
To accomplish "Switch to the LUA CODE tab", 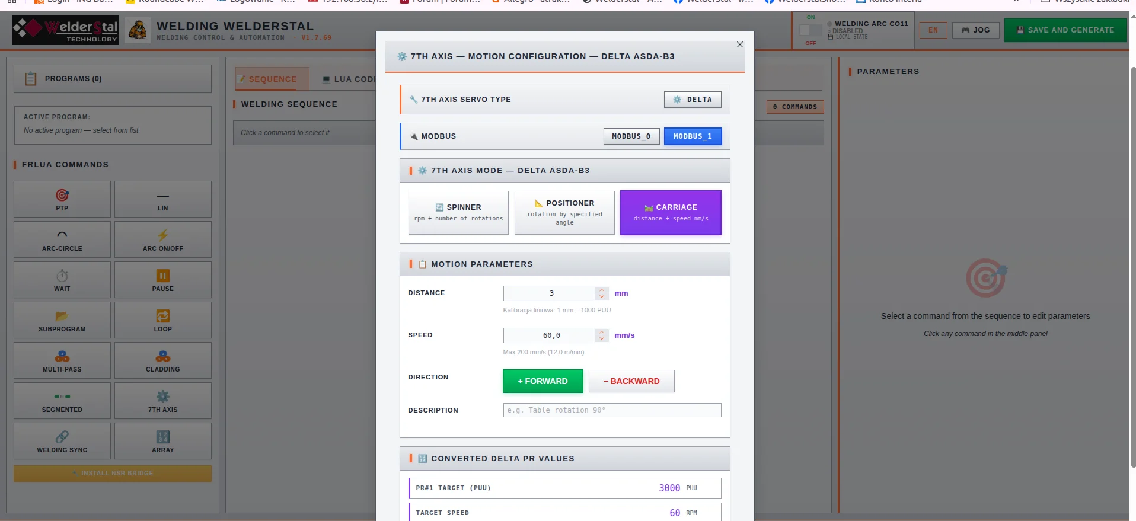I will (349, 79).
